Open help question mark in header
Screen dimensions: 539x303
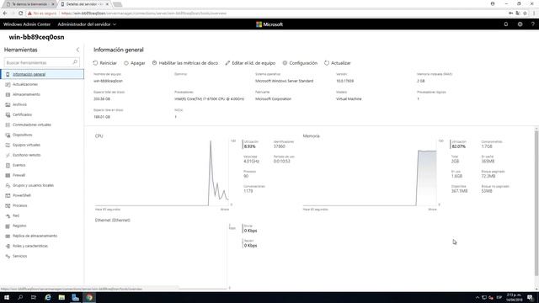click(532, 24)
